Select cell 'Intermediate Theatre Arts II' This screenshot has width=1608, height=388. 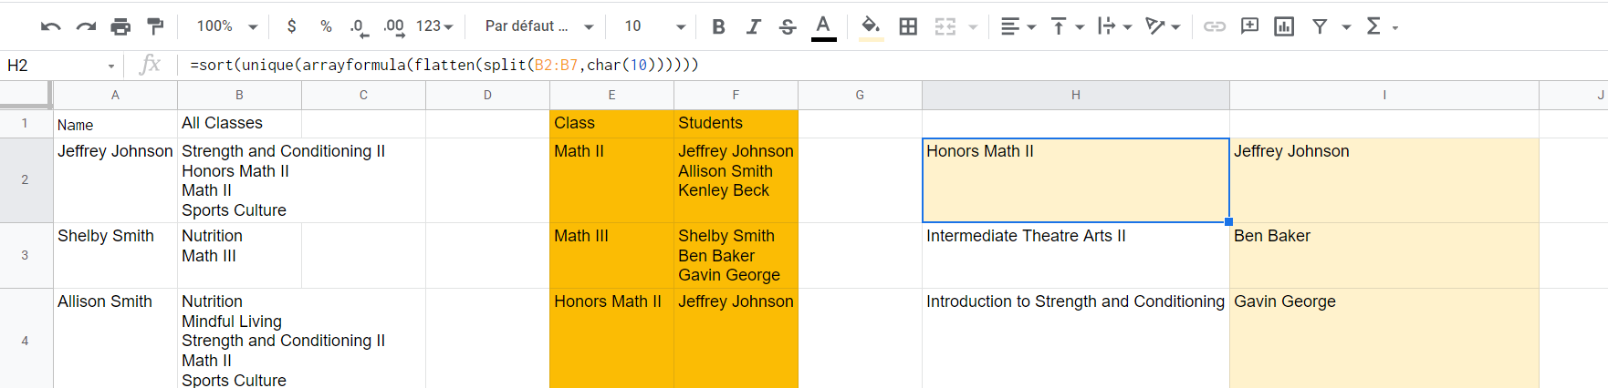point(1076,256)
